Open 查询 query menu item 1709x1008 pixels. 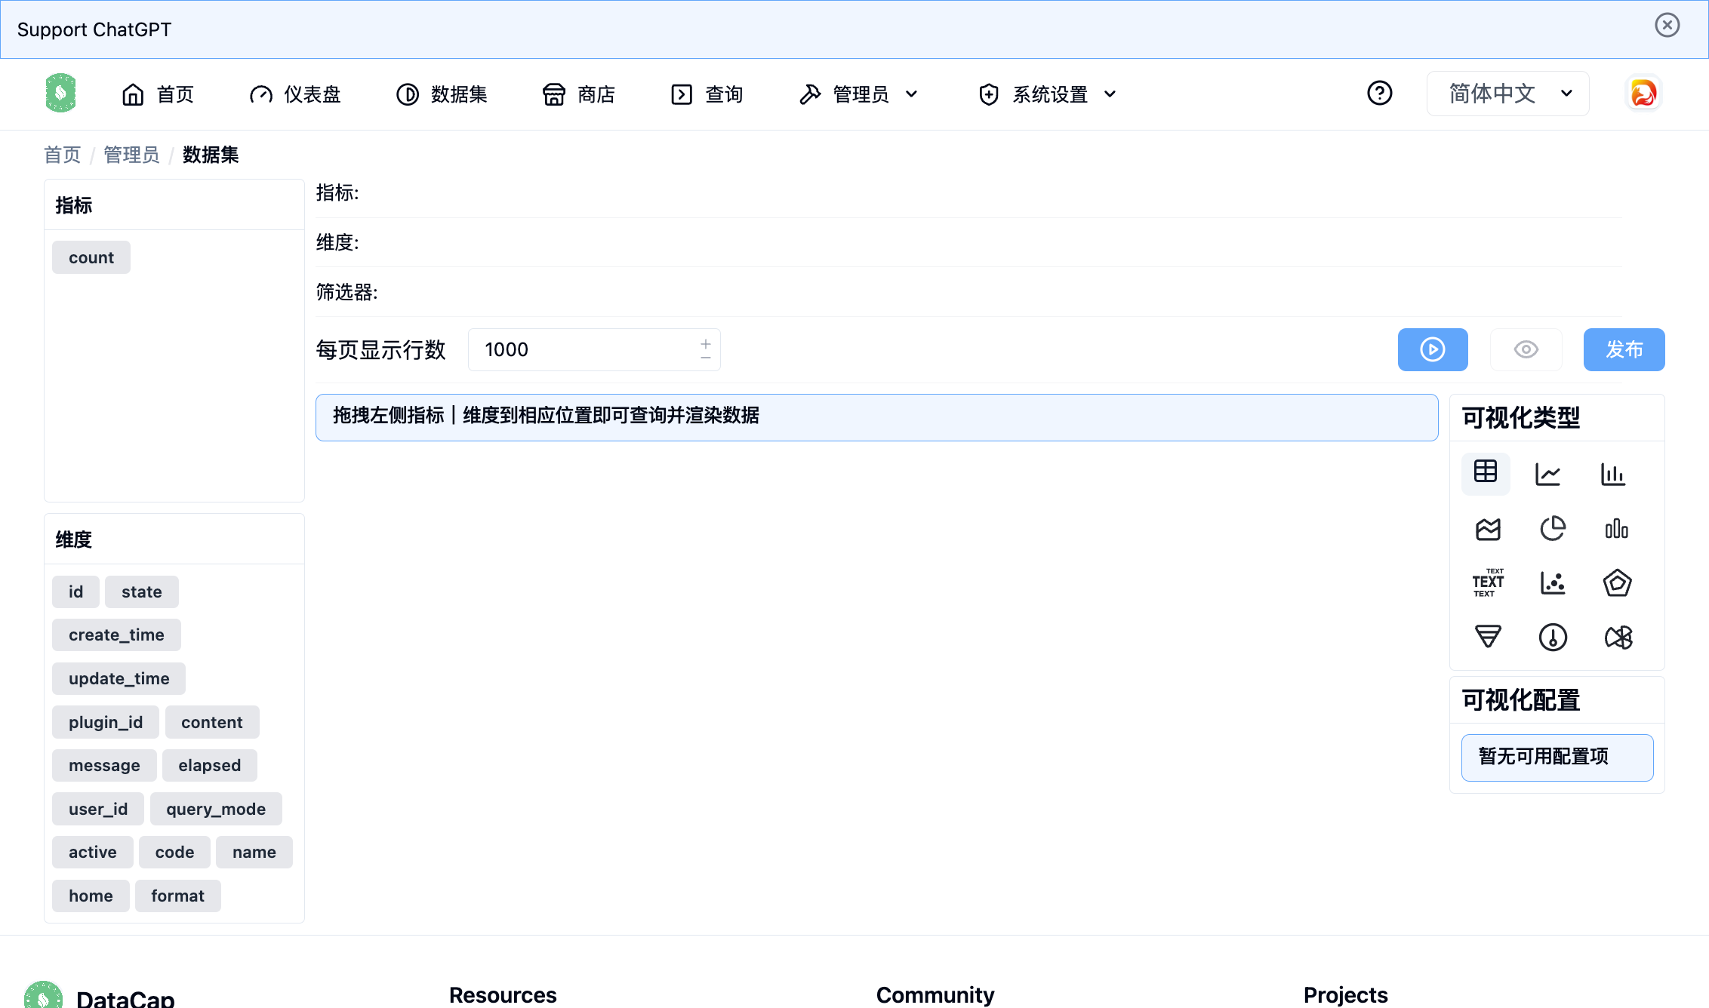[x=707, y=94]
